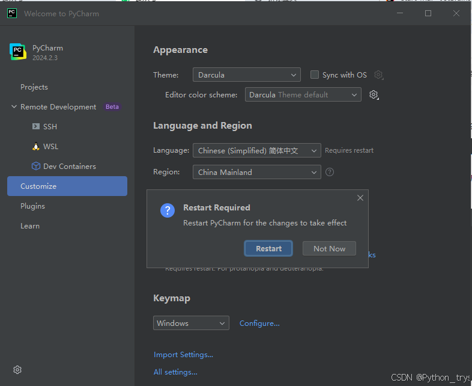The image size is (472, 386).
Task: Close the Welcome to PyCharm window
Action: (x=456, y=13)
